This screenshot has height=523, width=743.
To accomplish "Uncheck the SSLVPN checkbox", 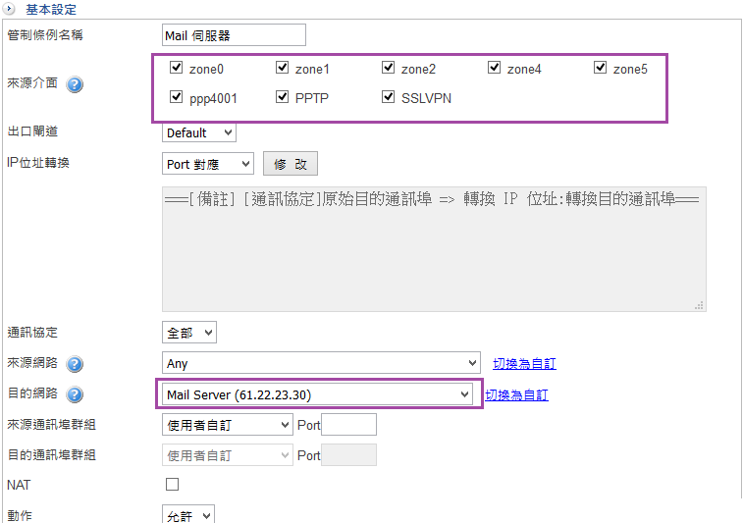I will tap(388, 97).
